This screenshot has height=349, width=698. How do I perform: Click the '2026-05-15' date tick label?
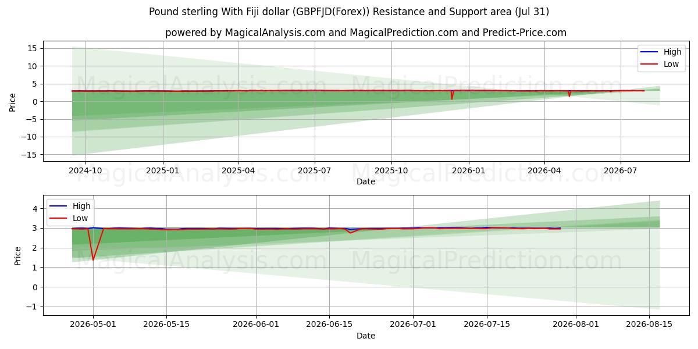coord(167,325)
